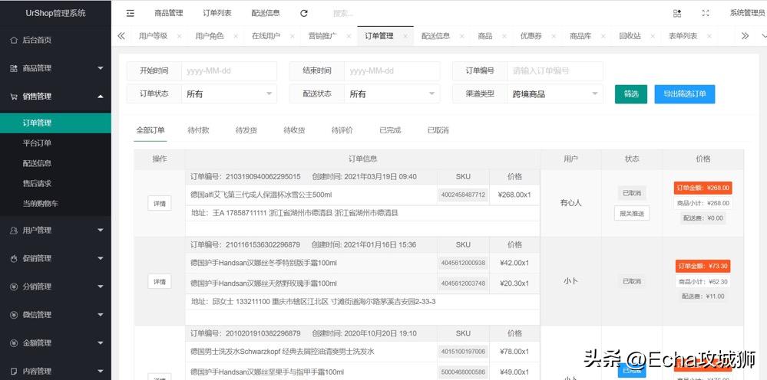Expand 用户管理 sidebar menu

coord(55,231)
